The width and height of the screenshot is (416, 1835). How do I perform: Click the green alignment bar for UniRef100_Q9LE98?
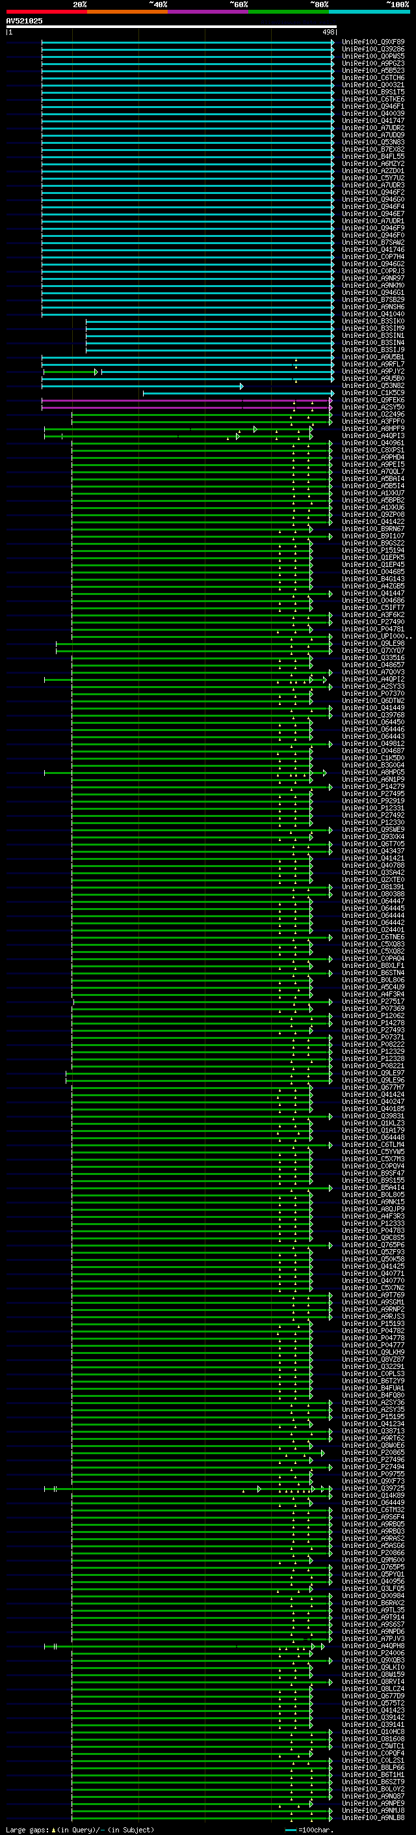click(194, 643)
